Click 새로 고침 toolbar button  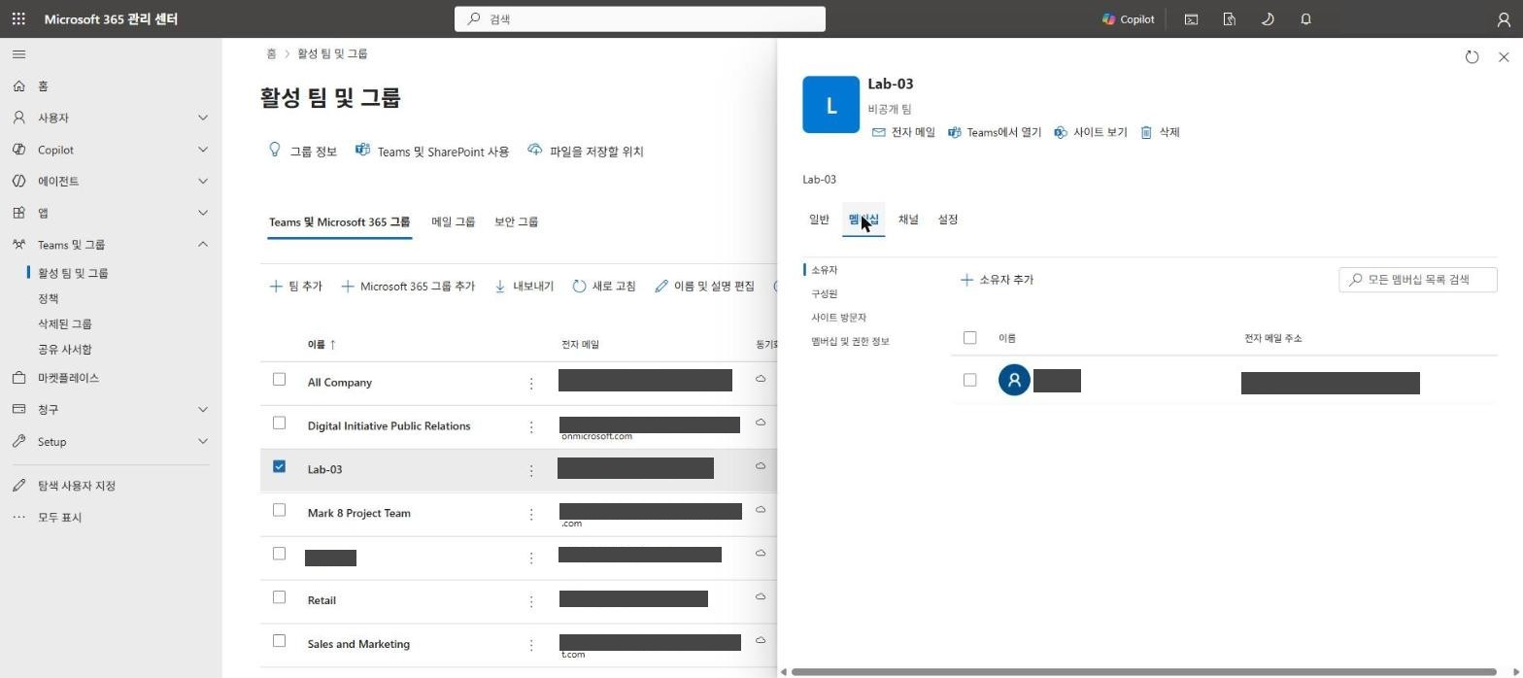click(604, 287)
